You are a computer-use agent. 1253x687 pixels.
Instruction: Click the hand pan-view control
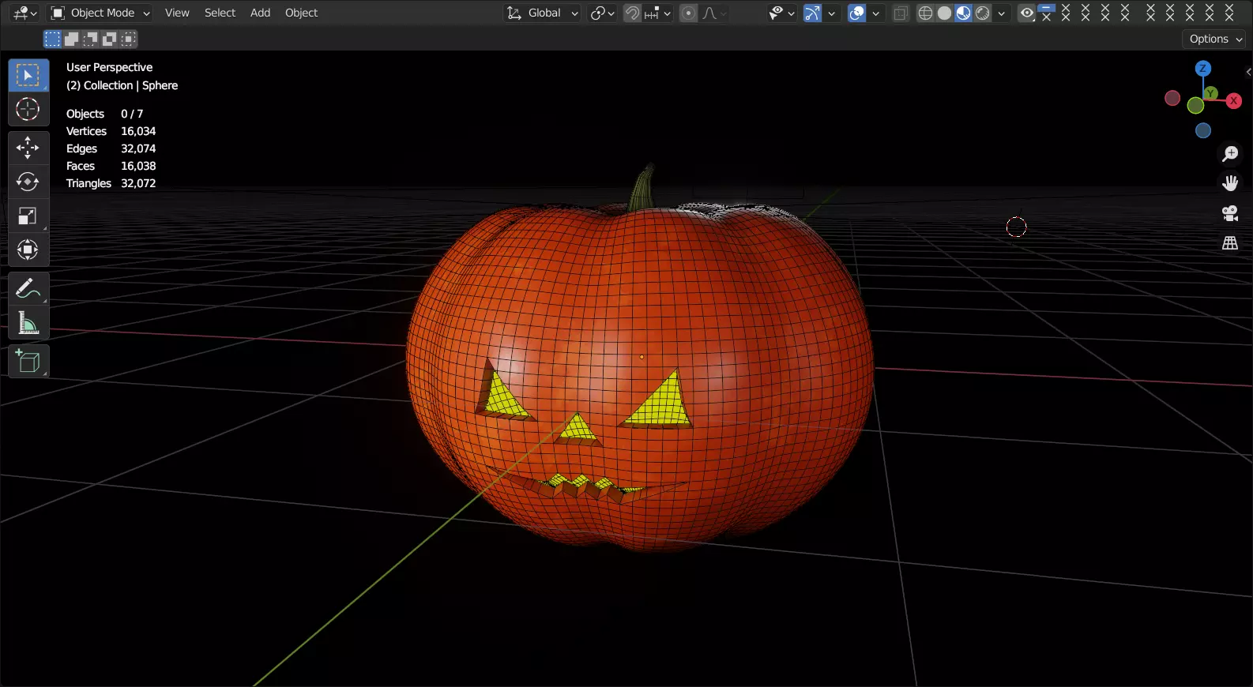(x=1230, y=183)
